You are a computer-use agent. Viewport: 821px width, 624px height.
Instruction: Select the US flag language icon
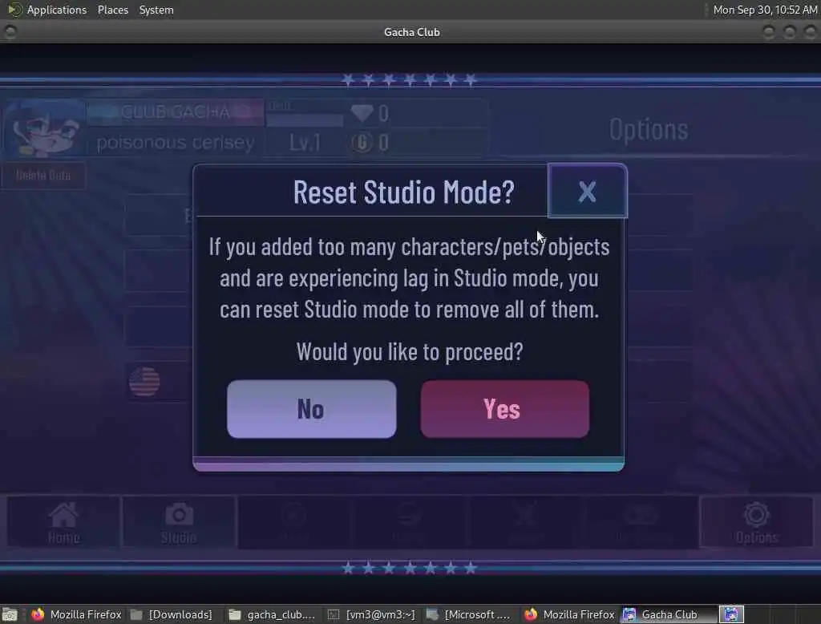point(144,382)
